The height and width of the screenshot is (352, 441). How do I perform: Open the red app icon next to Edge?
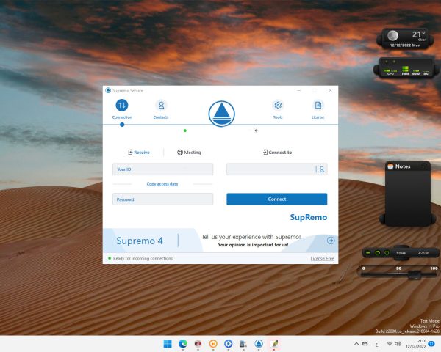198,344
